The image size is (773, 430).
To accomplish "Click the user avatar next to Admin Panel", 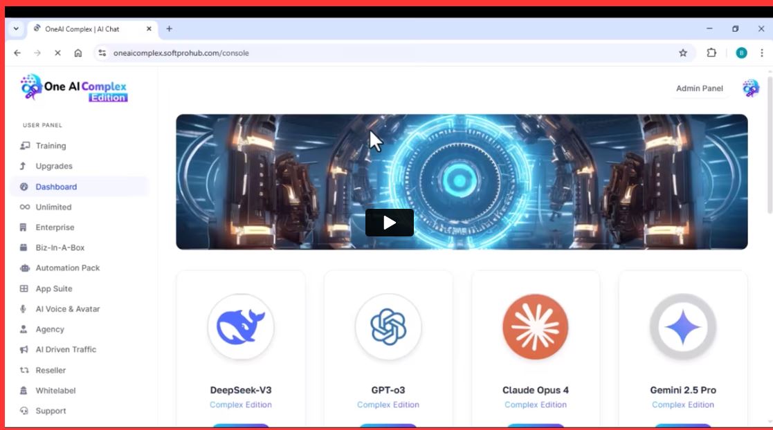I will (751, 88).
